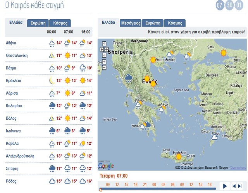Step to previous forecast time frame

(x=234, y=186)
